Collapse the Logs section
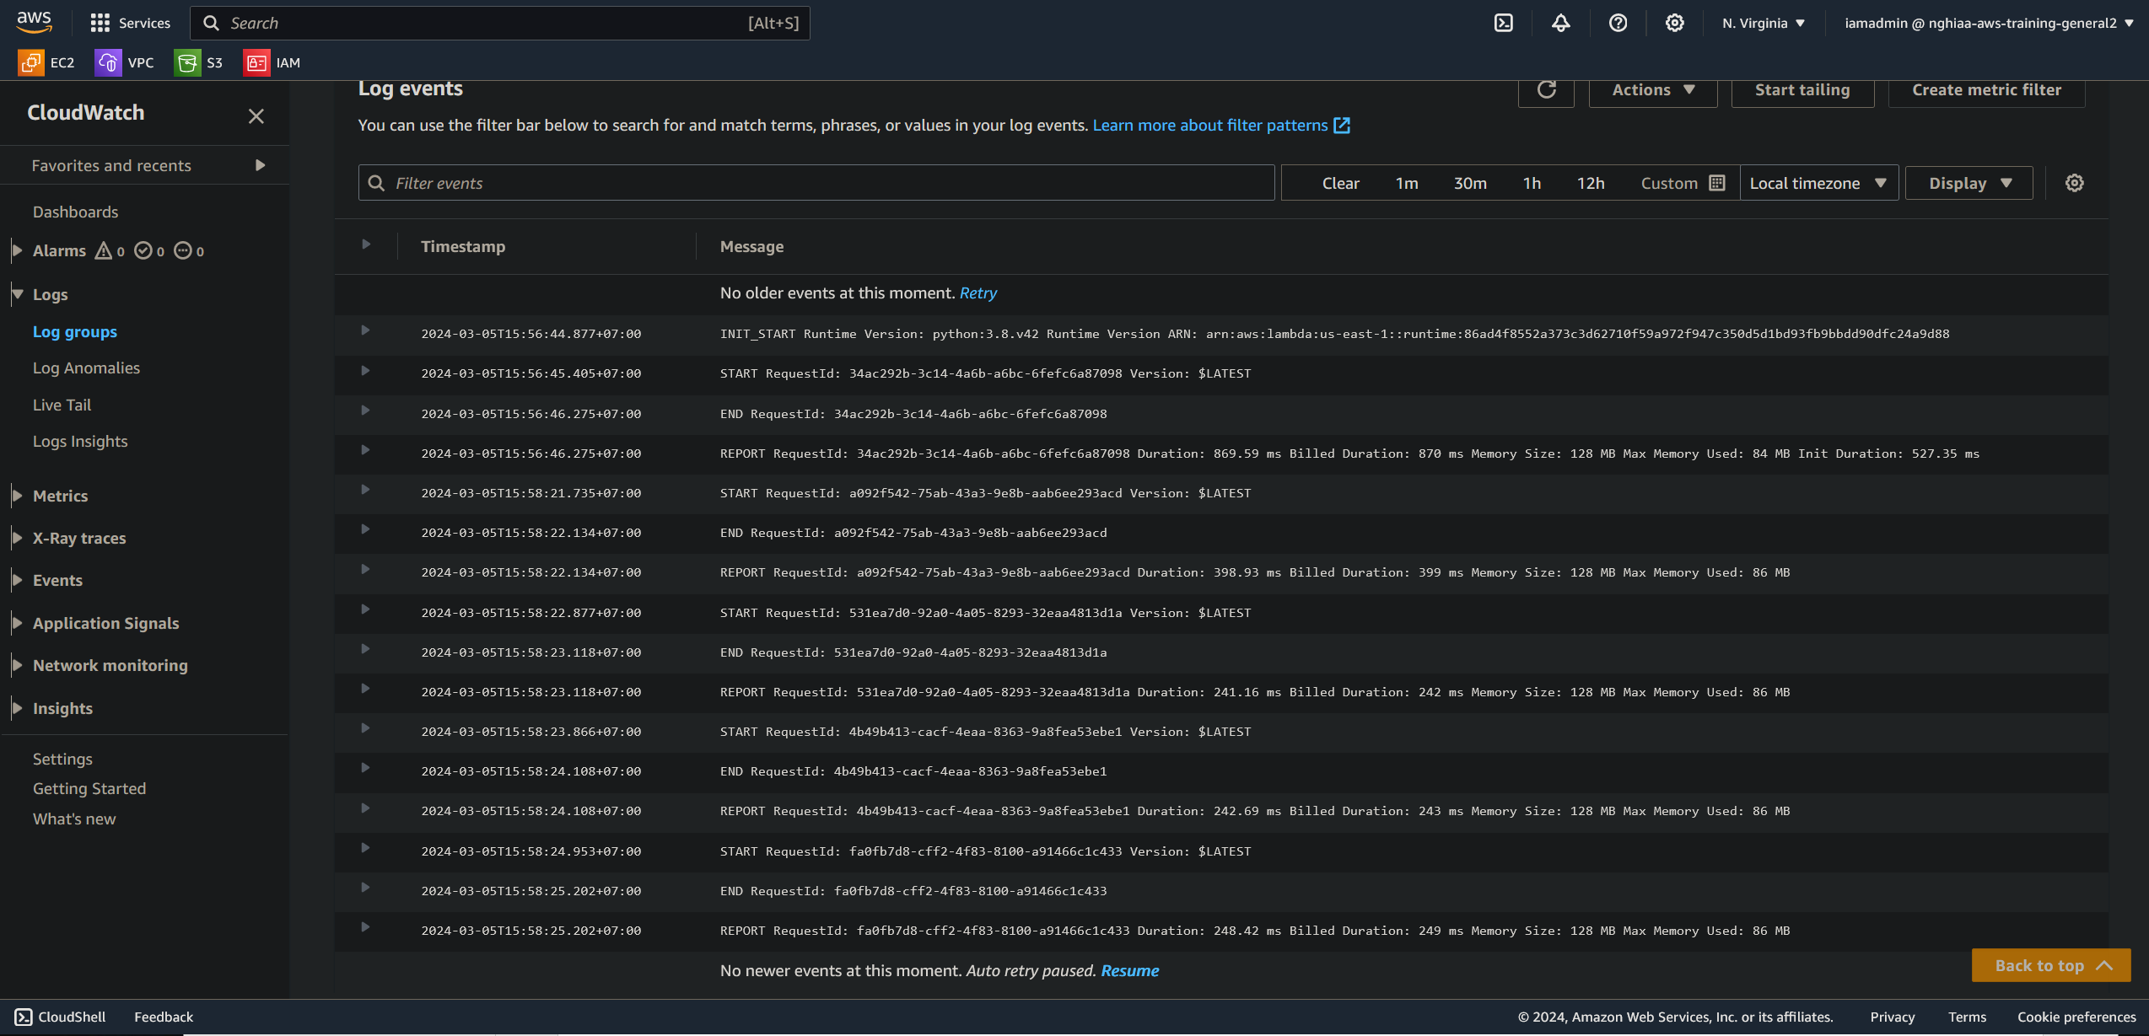 (x=17, y=294)
